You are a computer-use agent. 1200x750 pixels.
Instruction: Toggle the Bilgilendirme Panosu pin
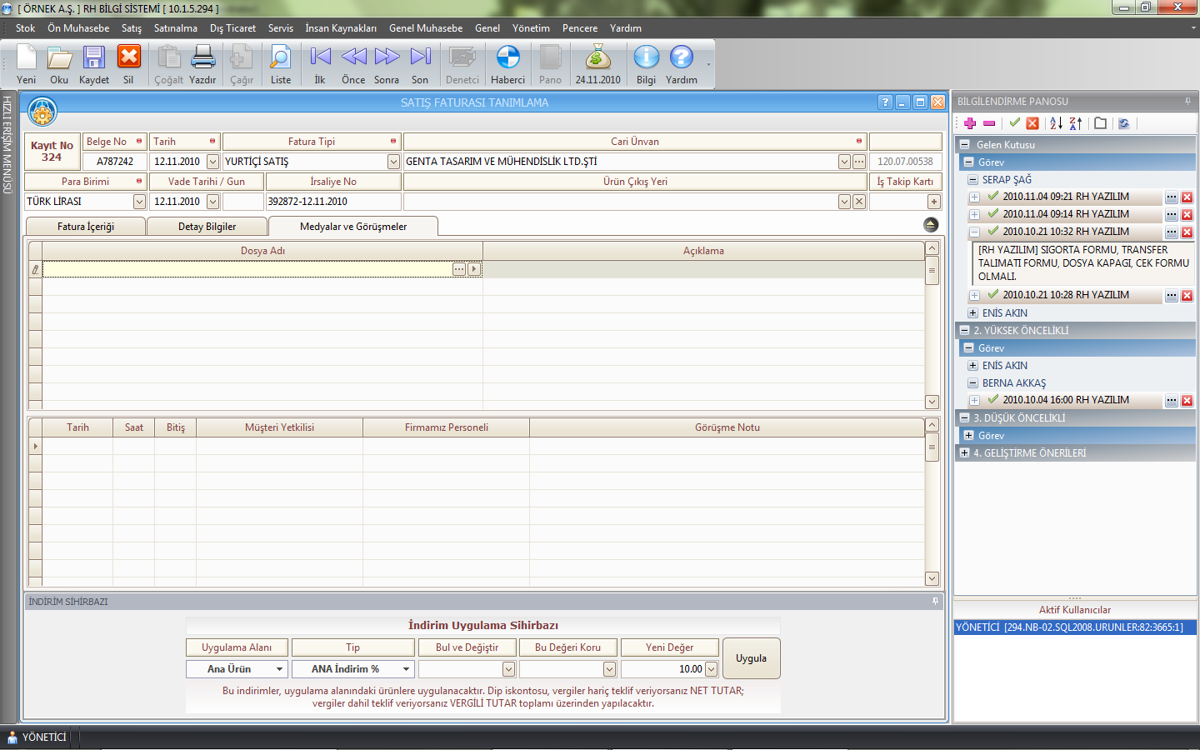point(1187,101)
